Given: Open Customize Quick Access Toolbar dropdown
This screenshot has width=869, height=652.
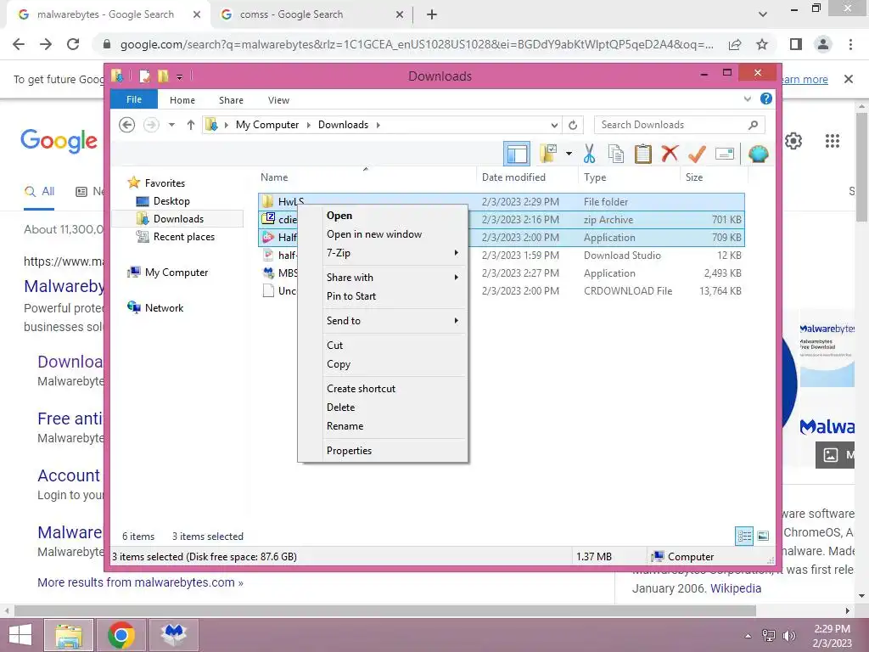Looking at the screenshot, I should pos(180,76).
